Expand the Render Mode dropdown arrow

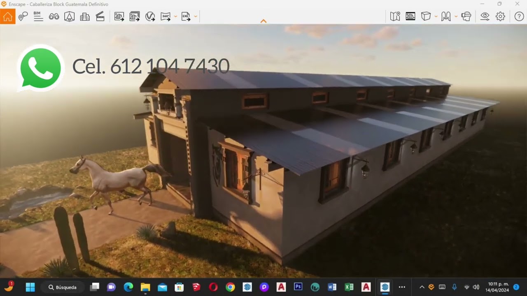coord(456,16)
